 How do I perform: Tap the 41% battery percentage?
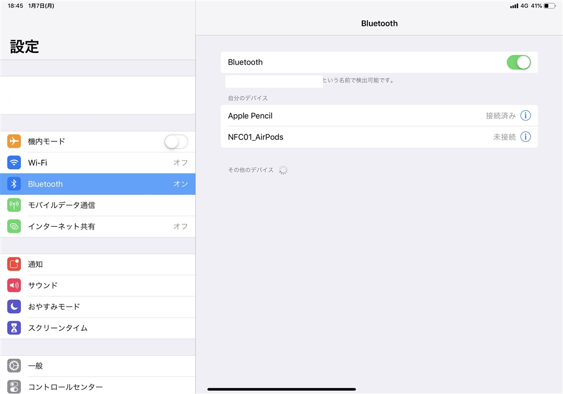click(537, 6)
